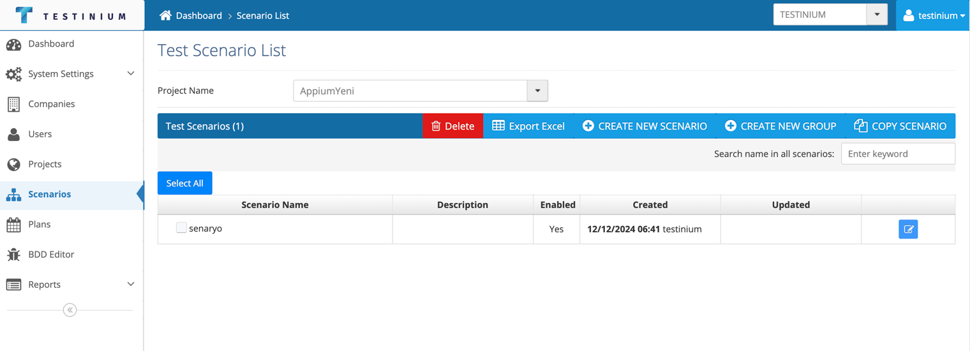Click the System Settings gears icon

coord(13,74)
